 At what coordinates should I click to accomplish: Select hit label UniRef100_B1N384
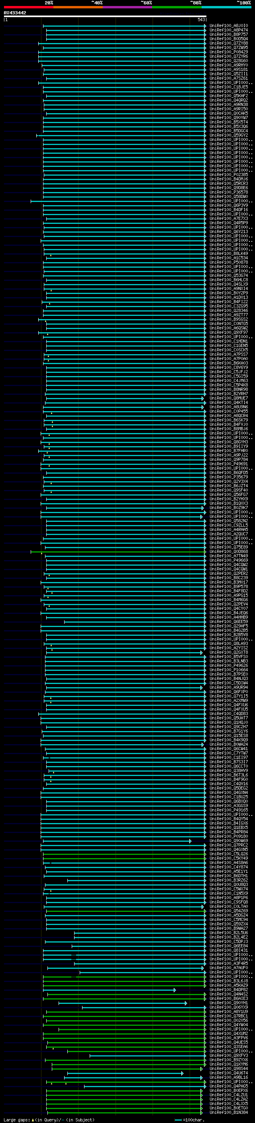click(228, 1112)
